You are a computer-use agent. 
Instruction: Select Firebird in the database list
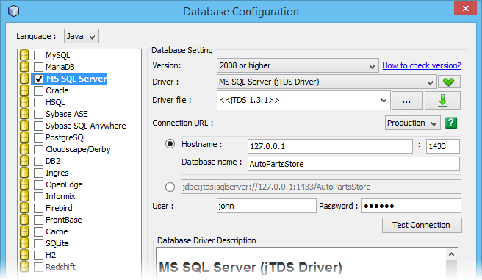(x=59, y=208)
